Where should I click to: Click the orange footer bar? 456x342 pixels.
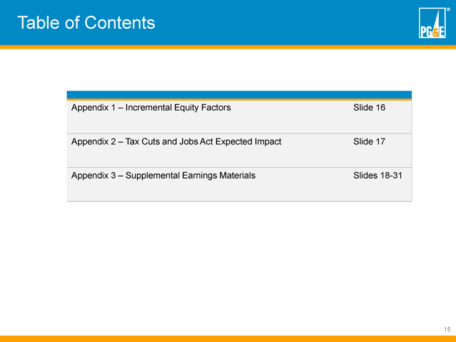pyautogui.click(x=228, y=338)
